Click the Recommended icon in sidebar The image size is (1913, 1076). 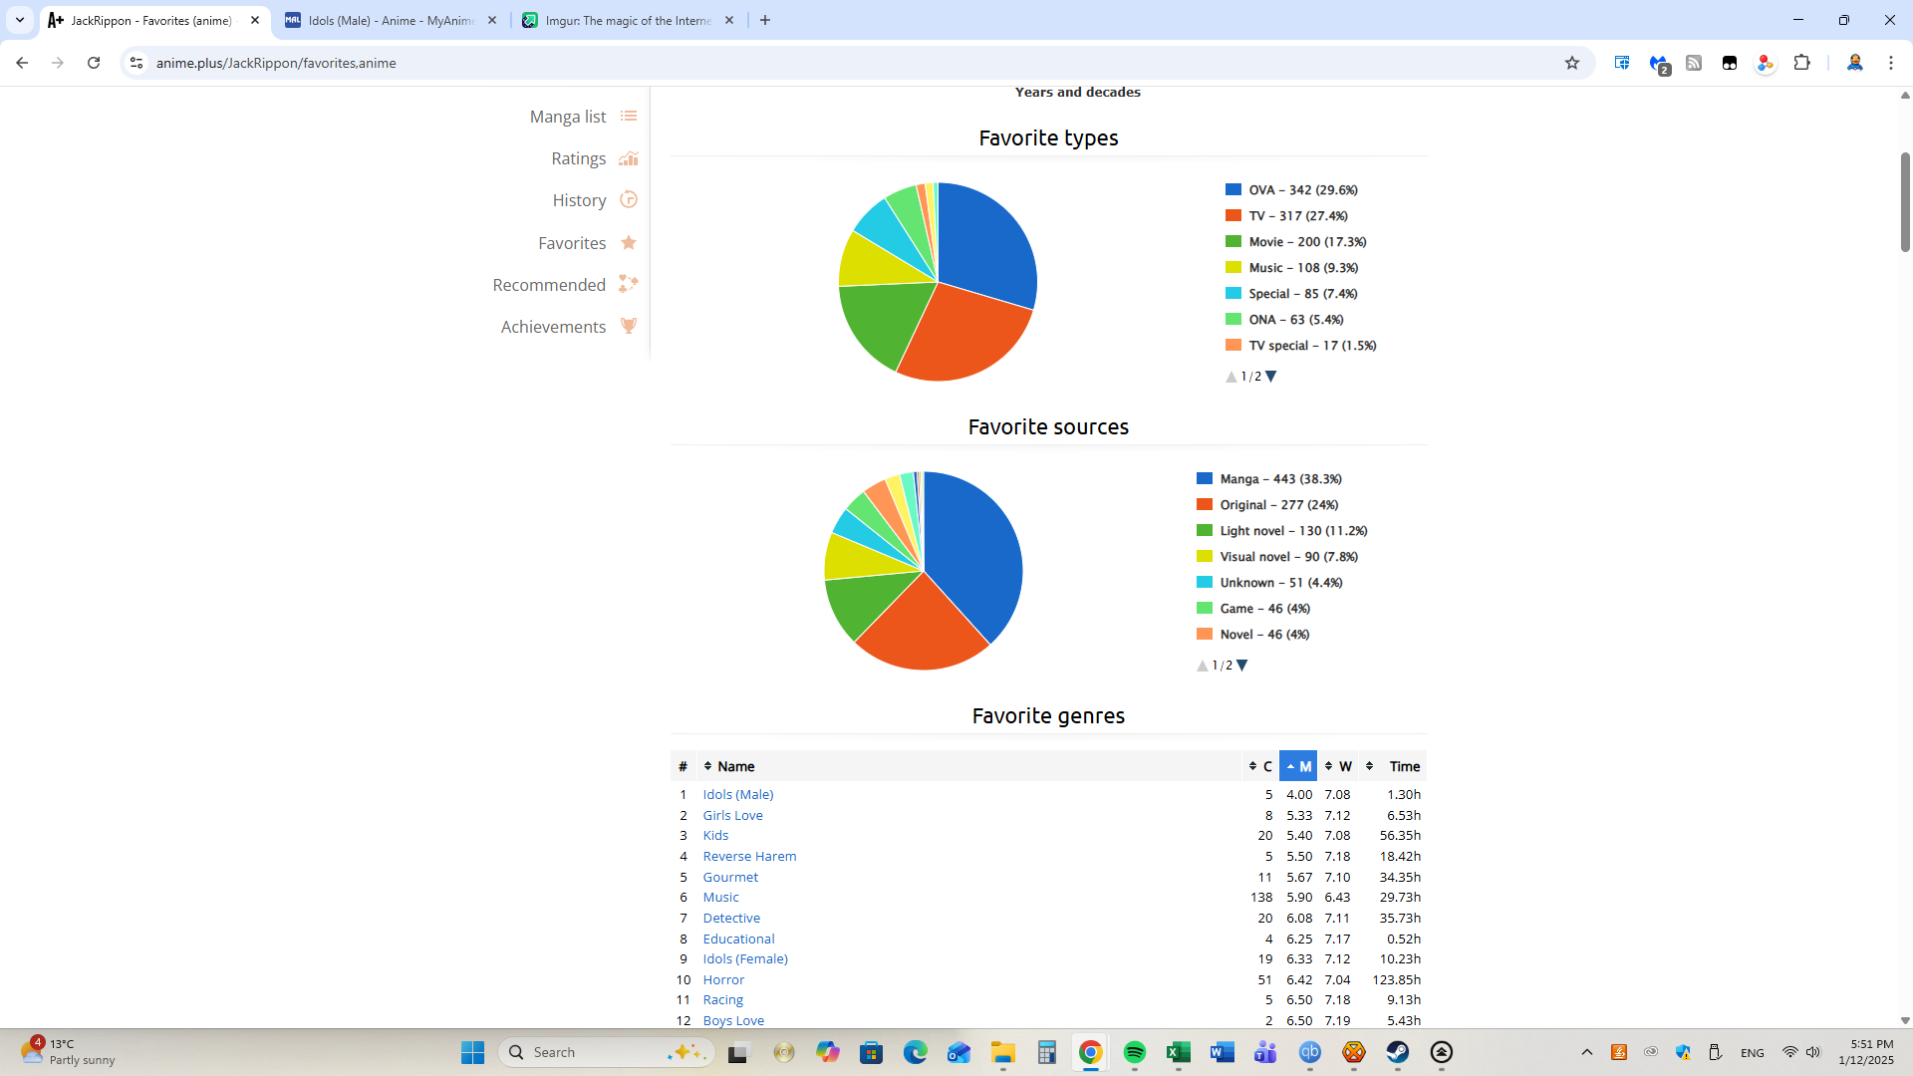pos(629,285)
